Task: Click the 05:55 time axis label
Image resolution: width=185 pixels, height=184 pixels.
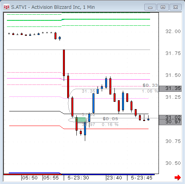Action: [51, 178]
